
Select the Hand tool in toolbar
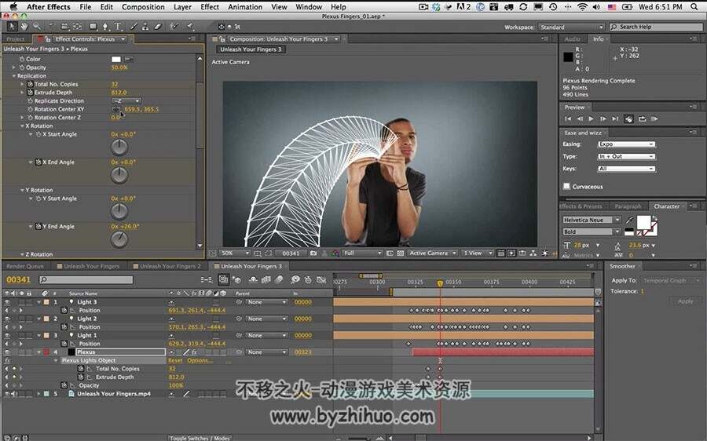tap(24, 27)
